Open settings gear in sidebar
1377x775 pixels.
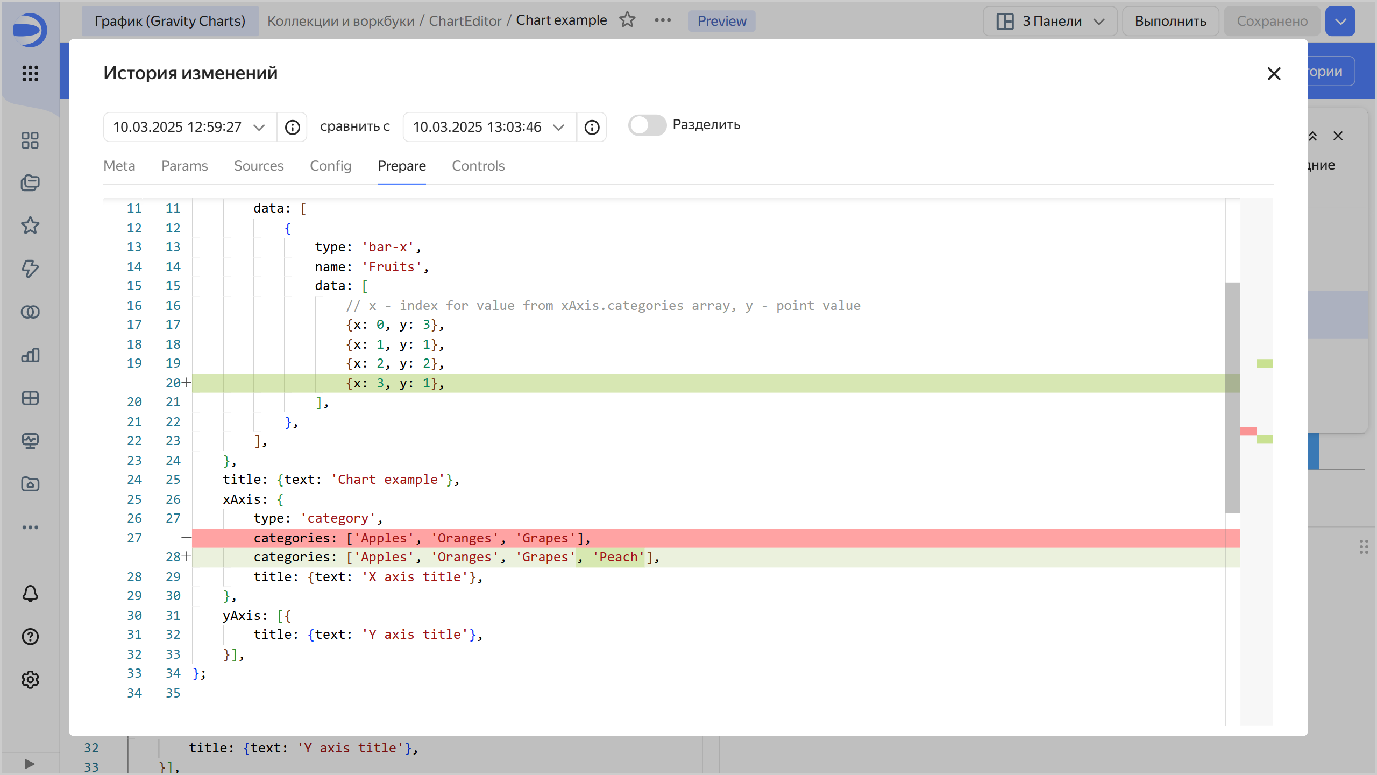tap(30, 679)
